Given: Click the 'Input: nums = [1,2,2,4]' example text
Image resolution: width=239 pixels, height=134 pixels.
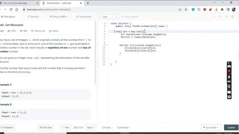Looking at the screenshot, I should point(16,93).
